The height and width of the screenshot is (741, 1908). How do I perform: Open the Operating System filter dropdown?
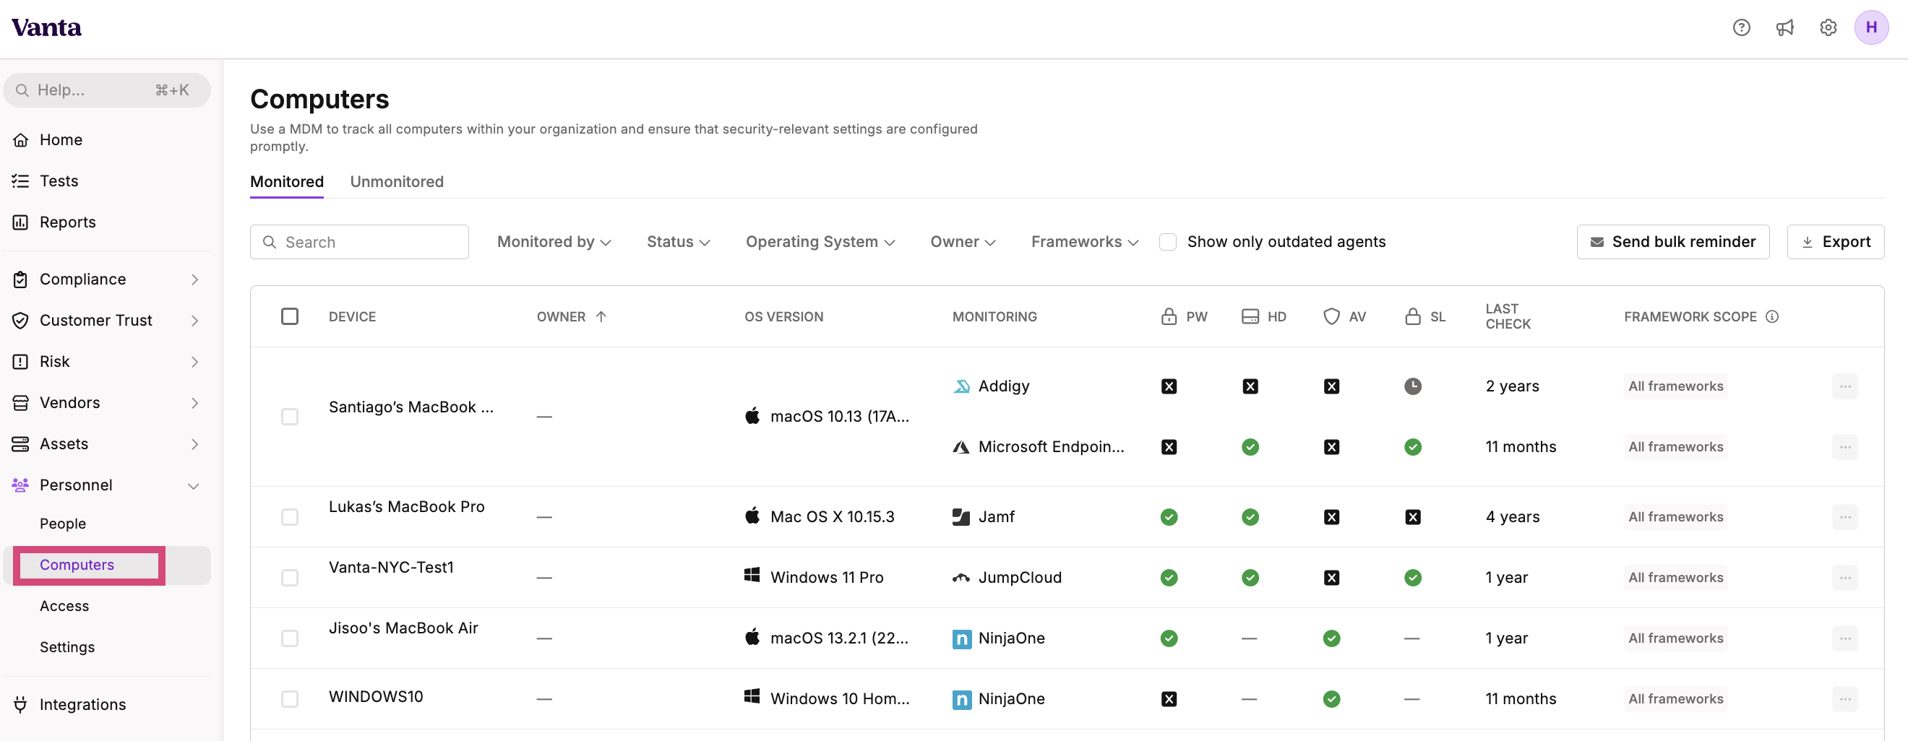820,242
